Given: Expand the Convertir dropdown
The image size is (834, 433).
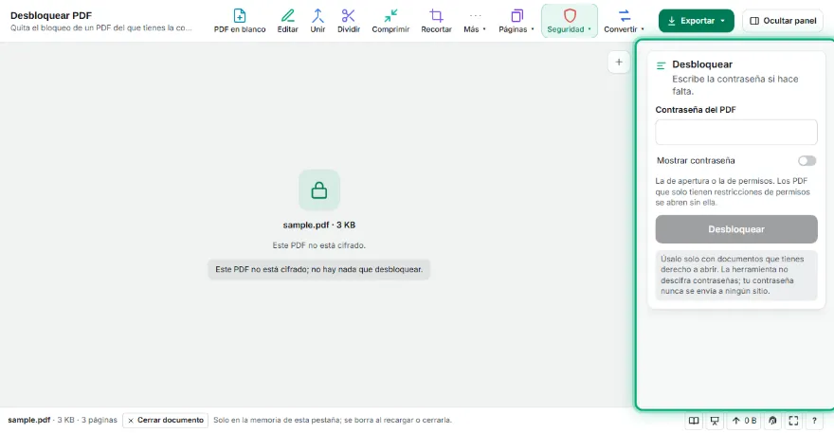Looking at the screenshot, I should pos(624,21).
